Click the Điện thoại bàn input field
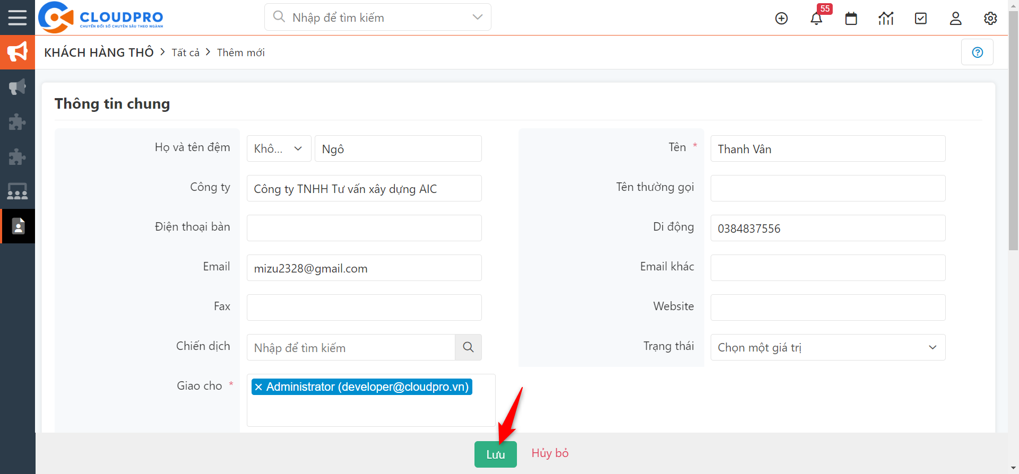Viewport: 1019px width, 474px height. point(364,228)
